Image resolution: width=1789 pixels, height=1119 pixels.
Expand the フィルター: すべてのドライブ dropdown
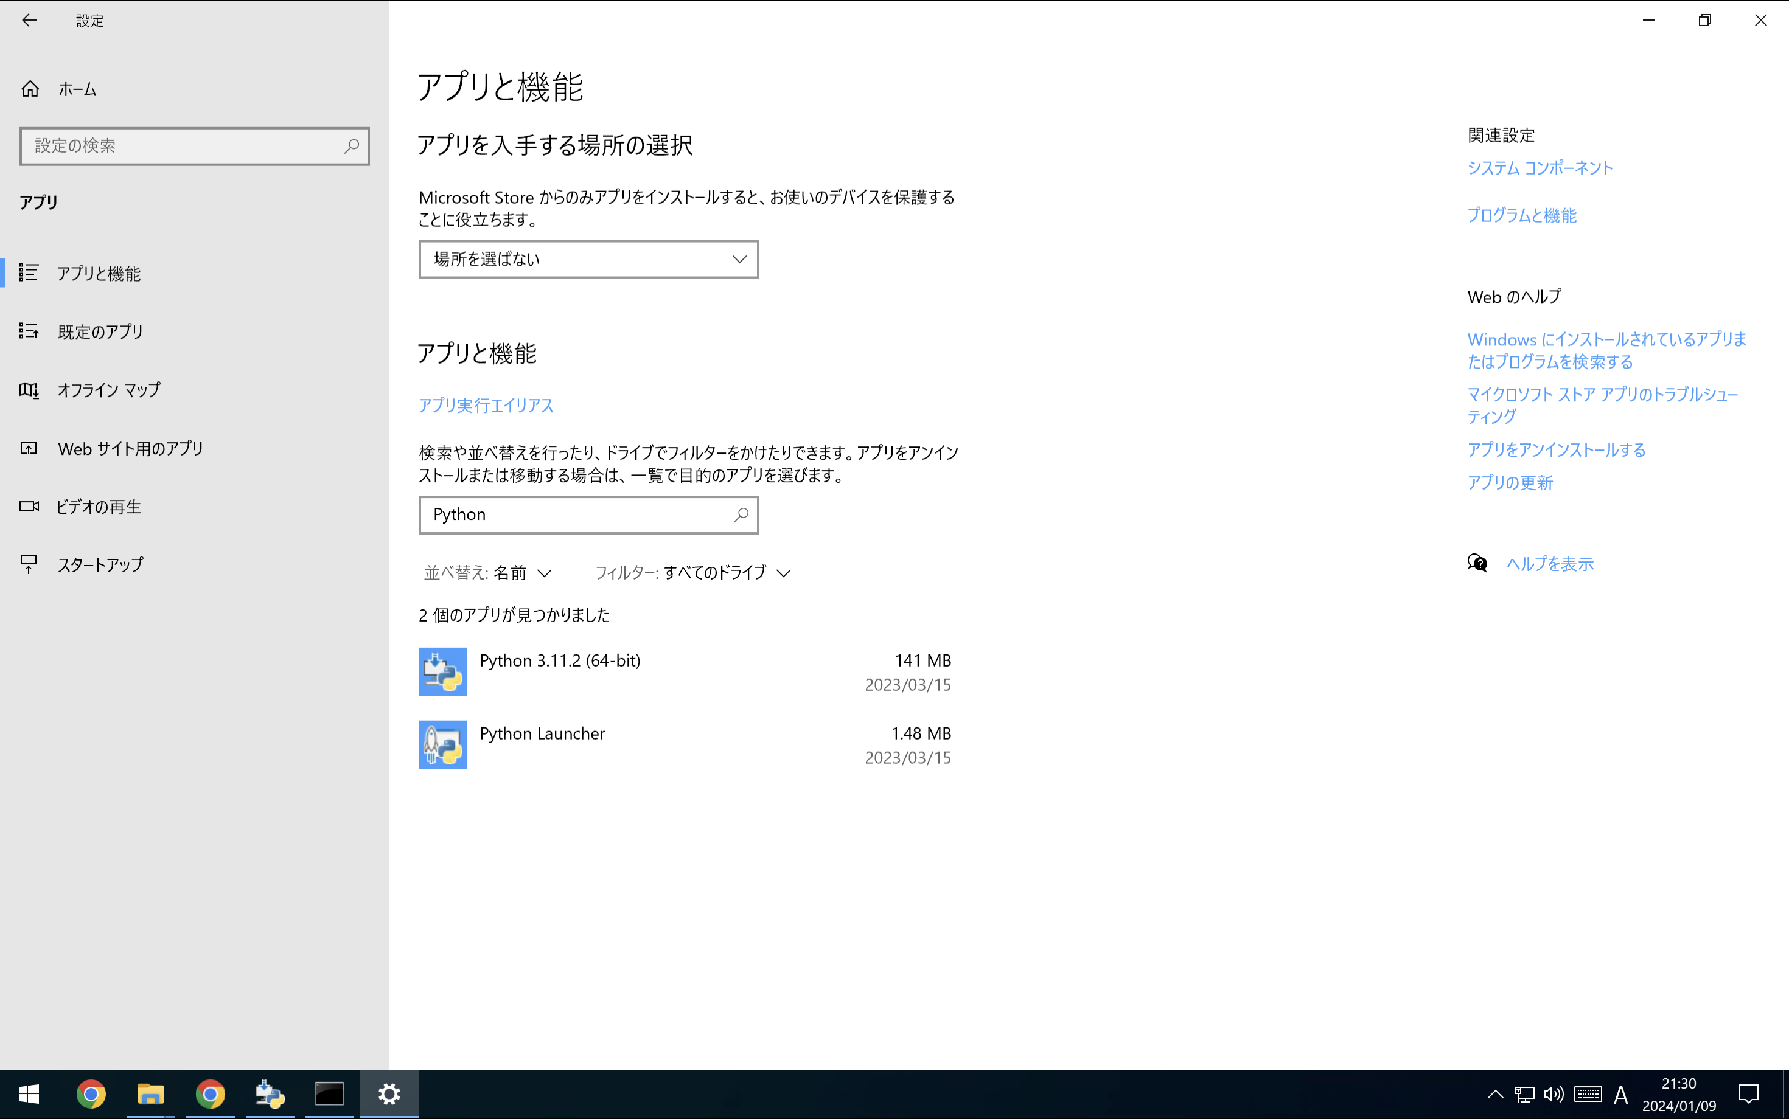point(693,573)
